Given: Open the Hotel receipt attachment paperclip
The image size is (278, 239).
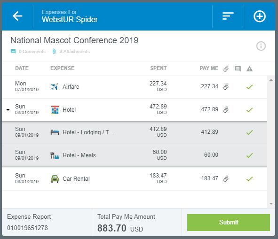Looking at the screenshot, I should click(x=226, y=110).
